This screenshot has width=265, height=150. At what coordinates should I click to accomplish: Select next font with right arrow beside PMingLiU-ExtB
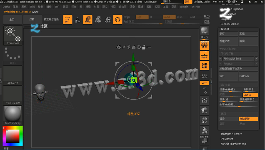pos(256,59)
